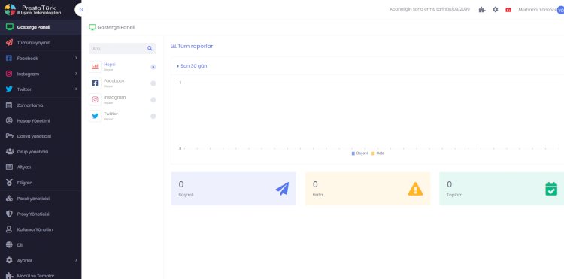564x279 pixels.
Task: Open Dosya yöneticisi menu item
Action: pyautogui.click(x=41, y=136)
